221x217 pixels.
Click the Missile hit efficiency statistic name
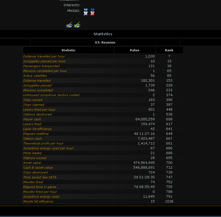[38, 201]
